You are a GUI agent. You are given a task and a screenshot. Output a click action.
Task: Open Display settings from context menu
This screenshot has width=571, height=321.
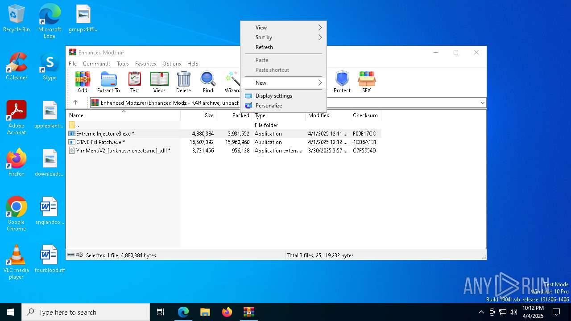(283, 96)
